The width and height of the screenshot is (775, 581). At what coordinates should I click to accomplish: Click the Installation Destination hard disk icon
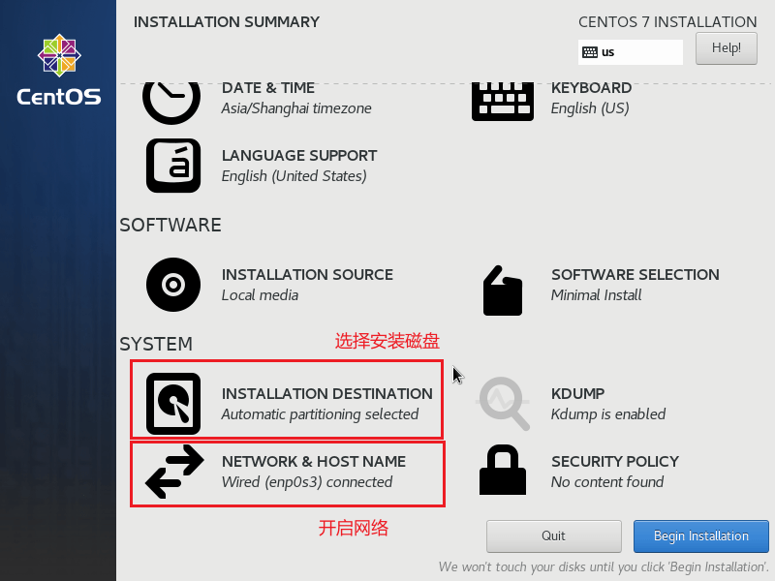click(173, 404)
